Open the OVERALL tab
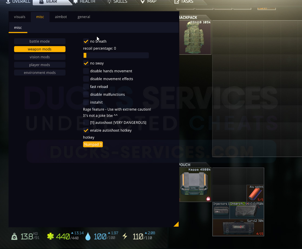The width and height of the screenshot is (302, 249). pos(18,2)
